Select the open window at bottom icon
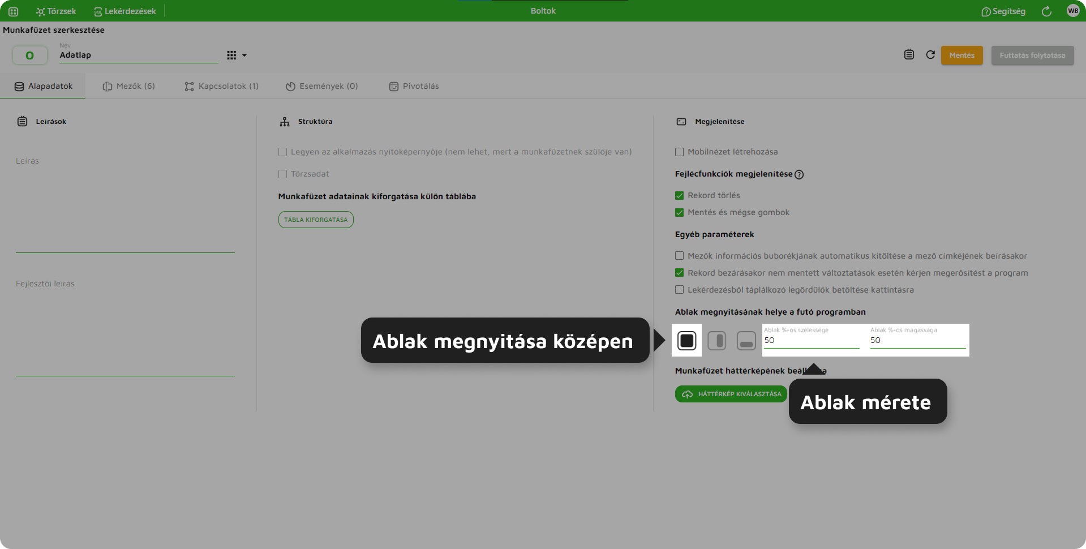 coord(746,341)
